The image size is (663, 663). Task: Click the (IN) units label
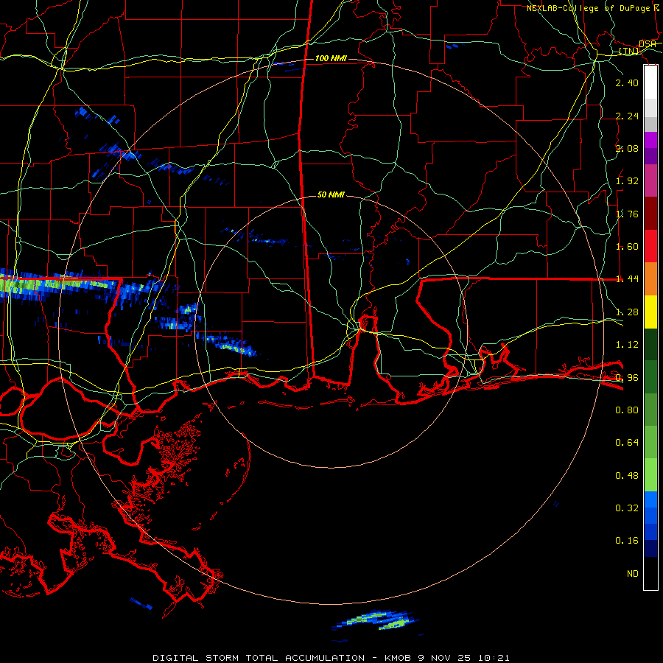tap(629, 51)
